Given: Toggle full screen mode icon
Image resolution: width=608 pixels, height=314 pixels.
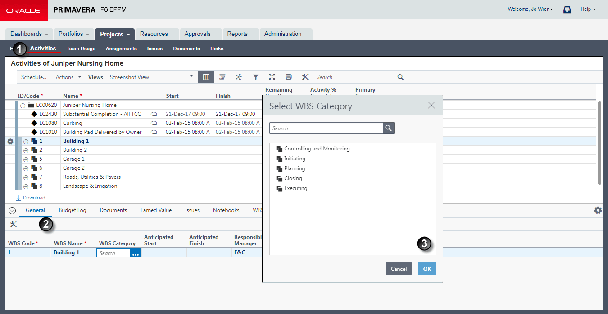Looking at the screenshot, I should 272,77.
